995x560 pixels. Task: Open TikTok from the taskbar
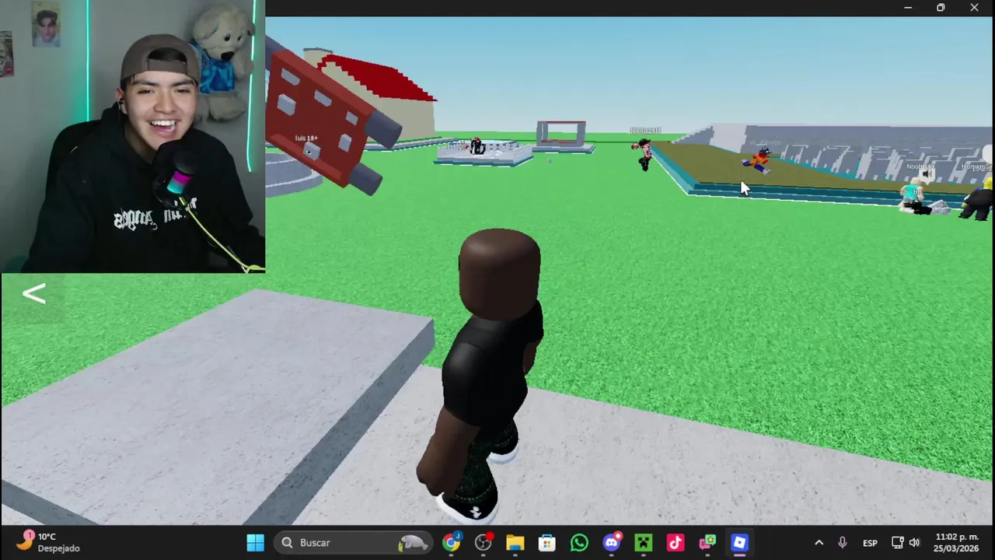(x=676, y=542)
